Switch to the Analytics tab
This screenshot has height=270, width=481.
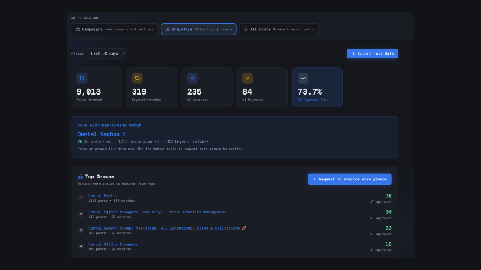point(199,29)
